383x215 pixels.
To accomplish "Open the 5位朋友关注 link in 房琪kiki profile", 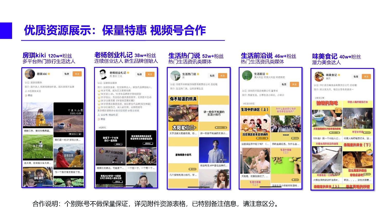I will [x=33, y=91].
